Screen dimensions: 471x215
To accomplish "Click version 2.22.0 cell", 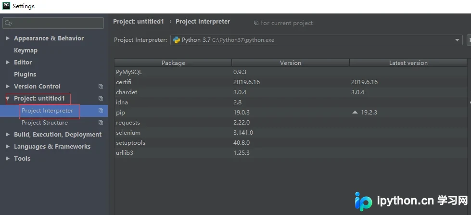I will 242,123.
